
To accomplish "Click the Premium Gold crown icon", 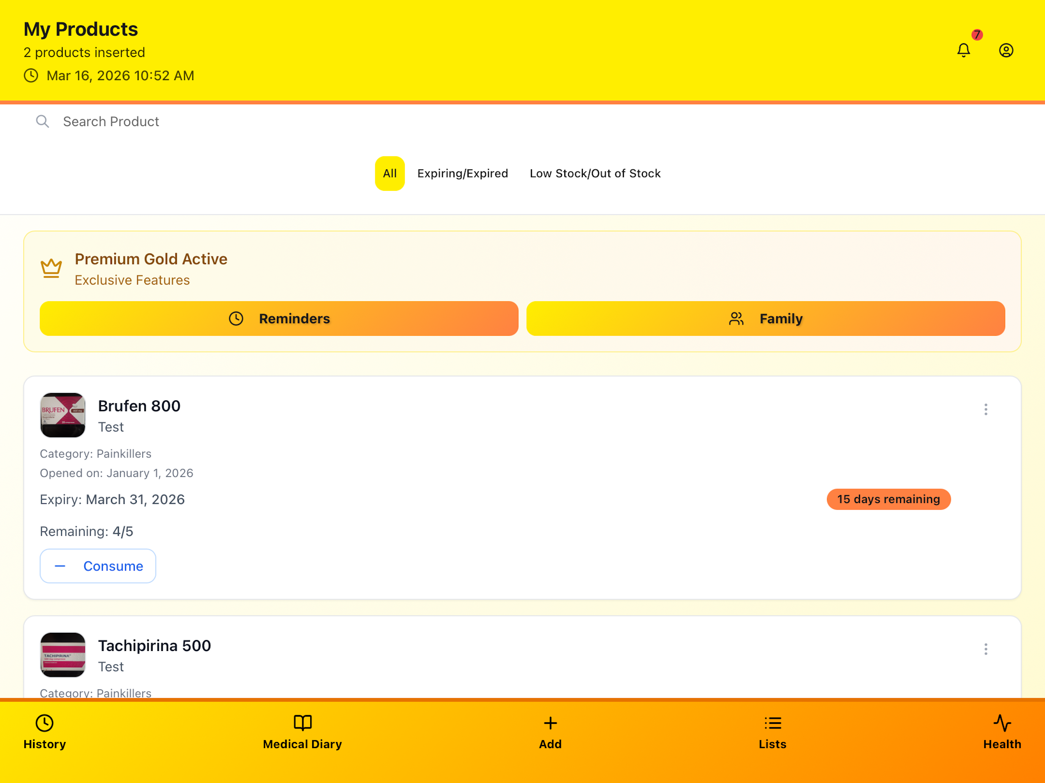I will [x=51, y=268].
